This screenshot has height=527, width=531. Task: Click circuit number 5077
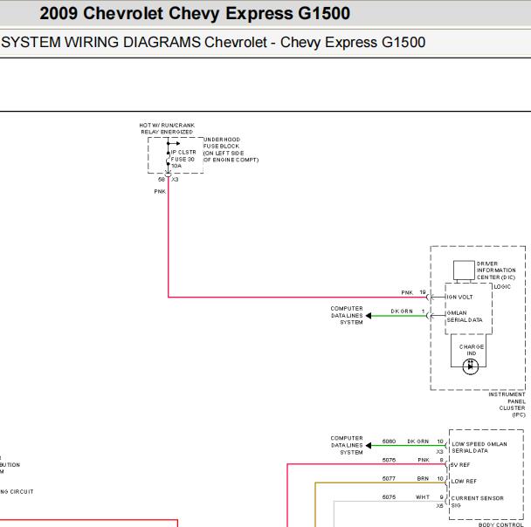[389, 479]
